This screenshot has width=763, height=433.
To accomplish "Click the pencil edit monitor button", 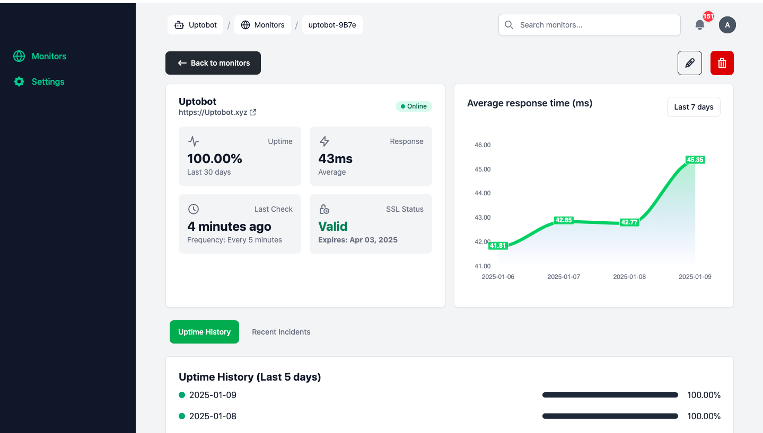I will click(690, 63).
